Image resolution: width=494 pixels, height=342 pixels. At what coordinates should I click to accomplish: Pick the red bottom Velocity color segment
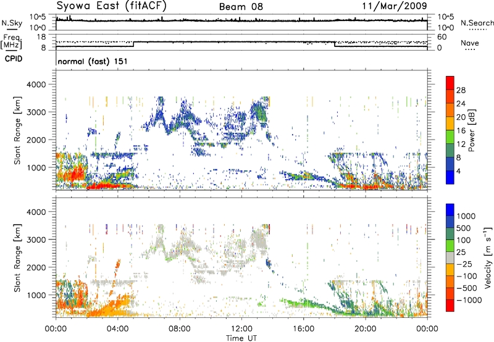point(450,306)
